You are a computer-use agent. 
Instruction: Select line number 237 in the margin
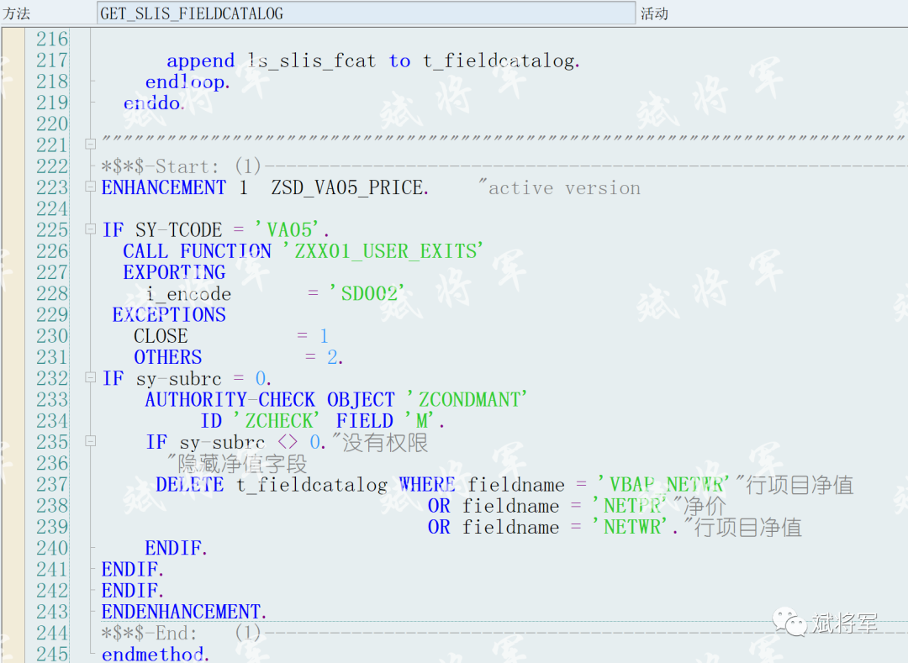click(x=50, y=484)
